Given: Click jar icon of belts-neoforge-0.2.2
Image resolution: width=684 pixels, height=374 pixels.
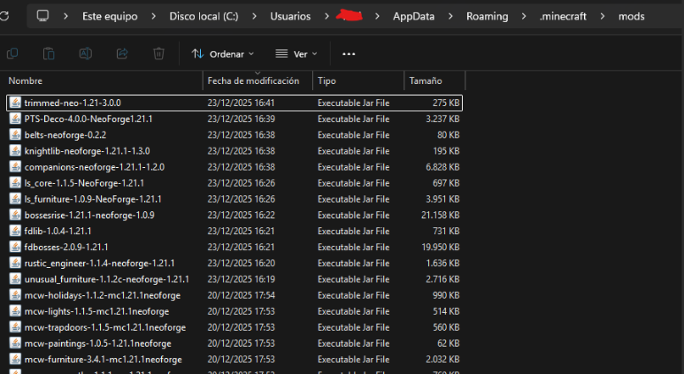Looking at the screenshot, I should [x=15, y=134].
